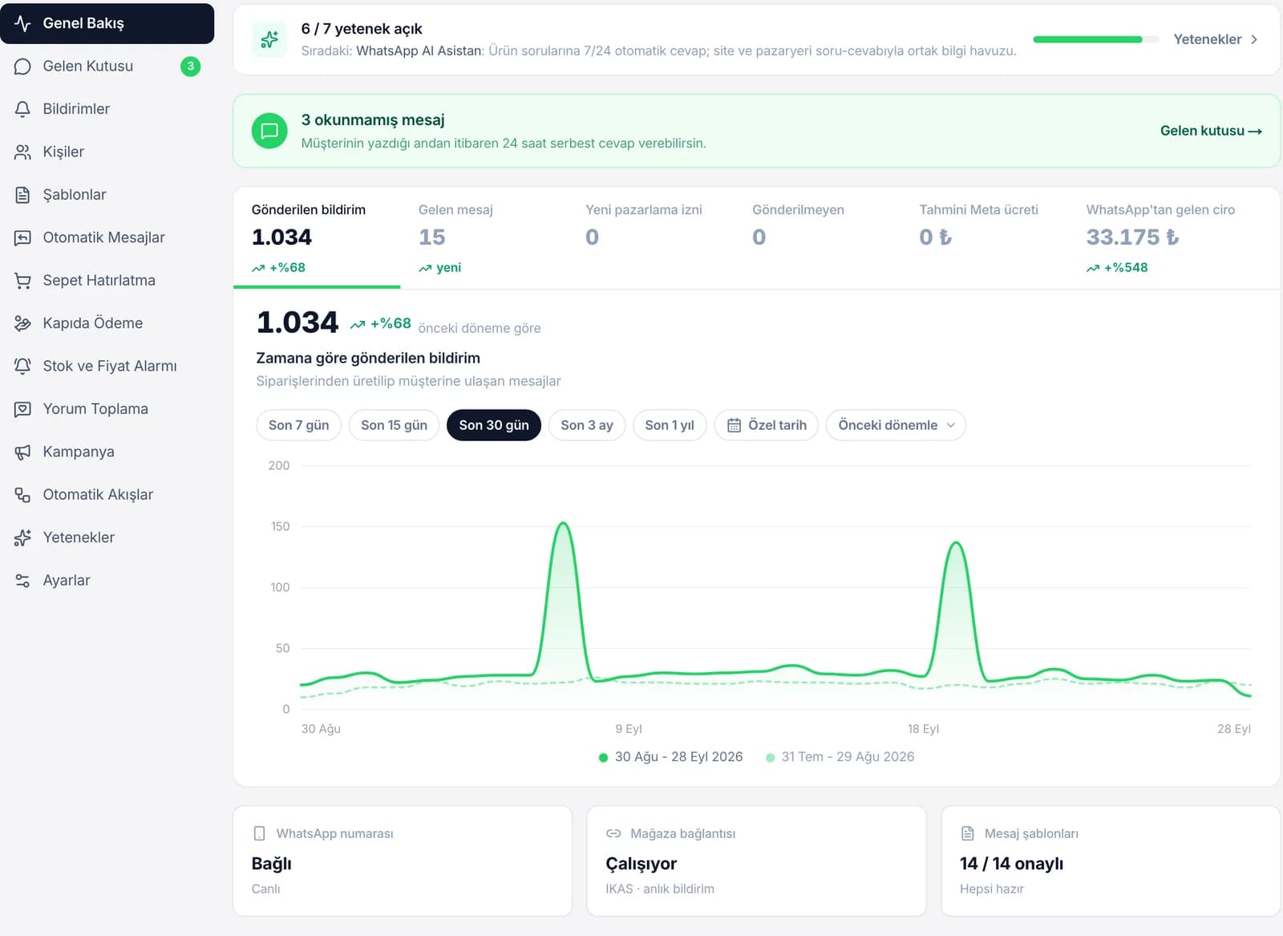Open the Mesaj şablonları 14 / 14 onaylı card
The image size is (1283, 936).
(x=1111, y=861)
